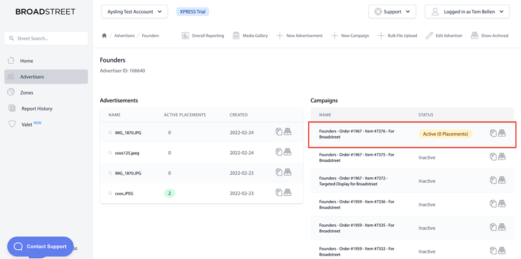Expand the Logged in as Tom Bellen menu
The height and width of the screenshot is (259, 521).
click(467, 12)
